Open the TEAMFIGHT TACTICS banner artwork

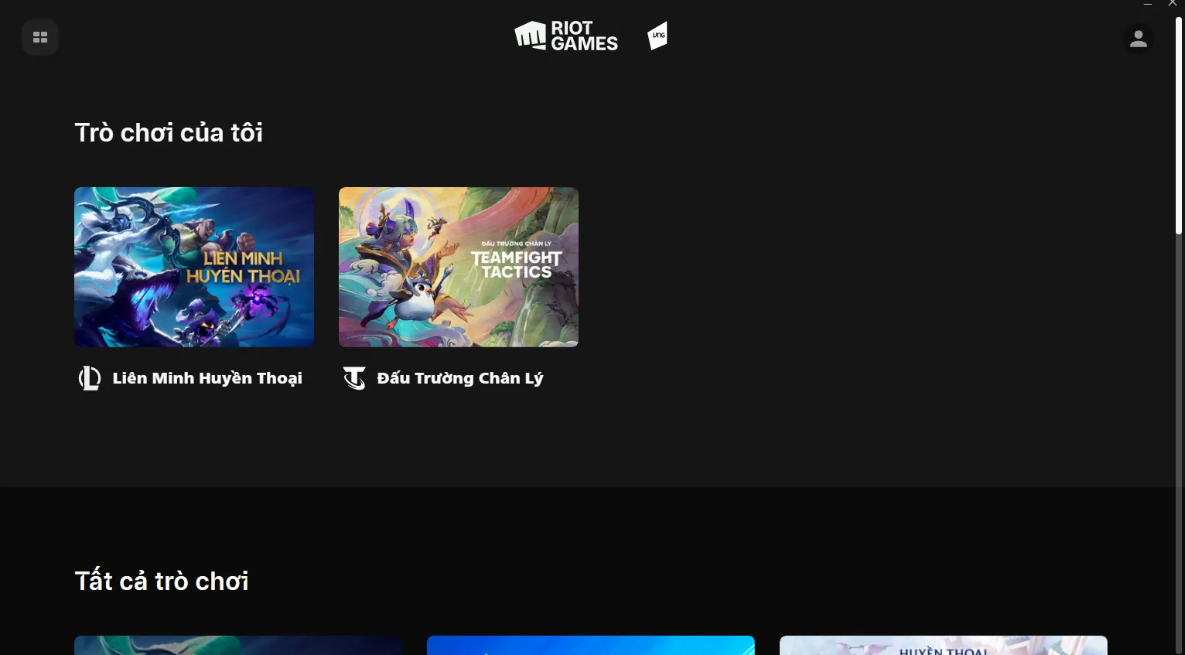pyautogui.click(x=458, y=266)
